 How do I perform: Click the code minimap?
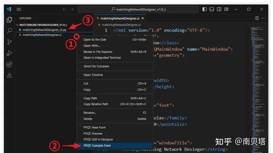point(258,90)
